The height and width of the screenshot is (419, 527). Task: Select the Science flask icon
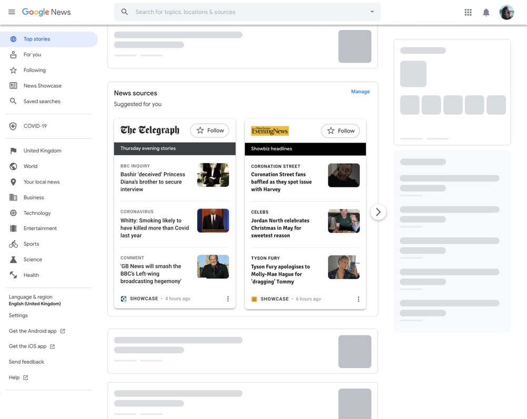[x=13, y=260]
